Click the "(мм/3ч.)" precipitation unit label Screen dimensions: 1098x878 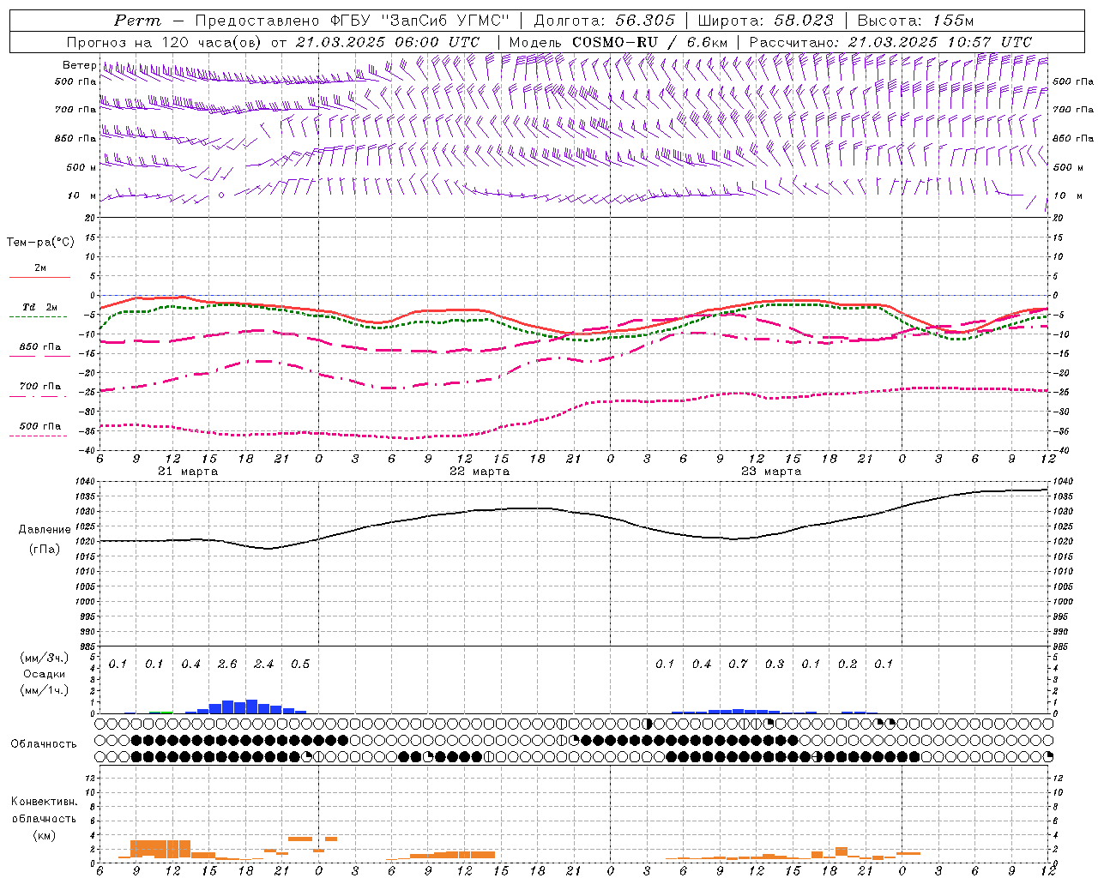(x=45, y=658)
